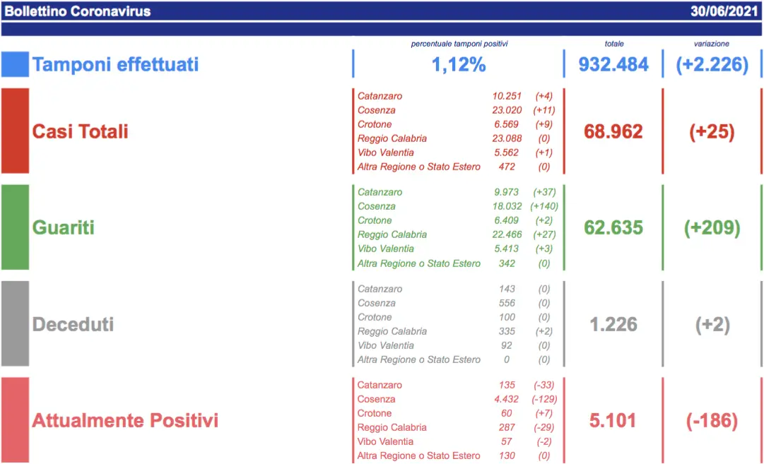Click the green Guariti color block
Screen dimensions: 764x464
[15, 227]
